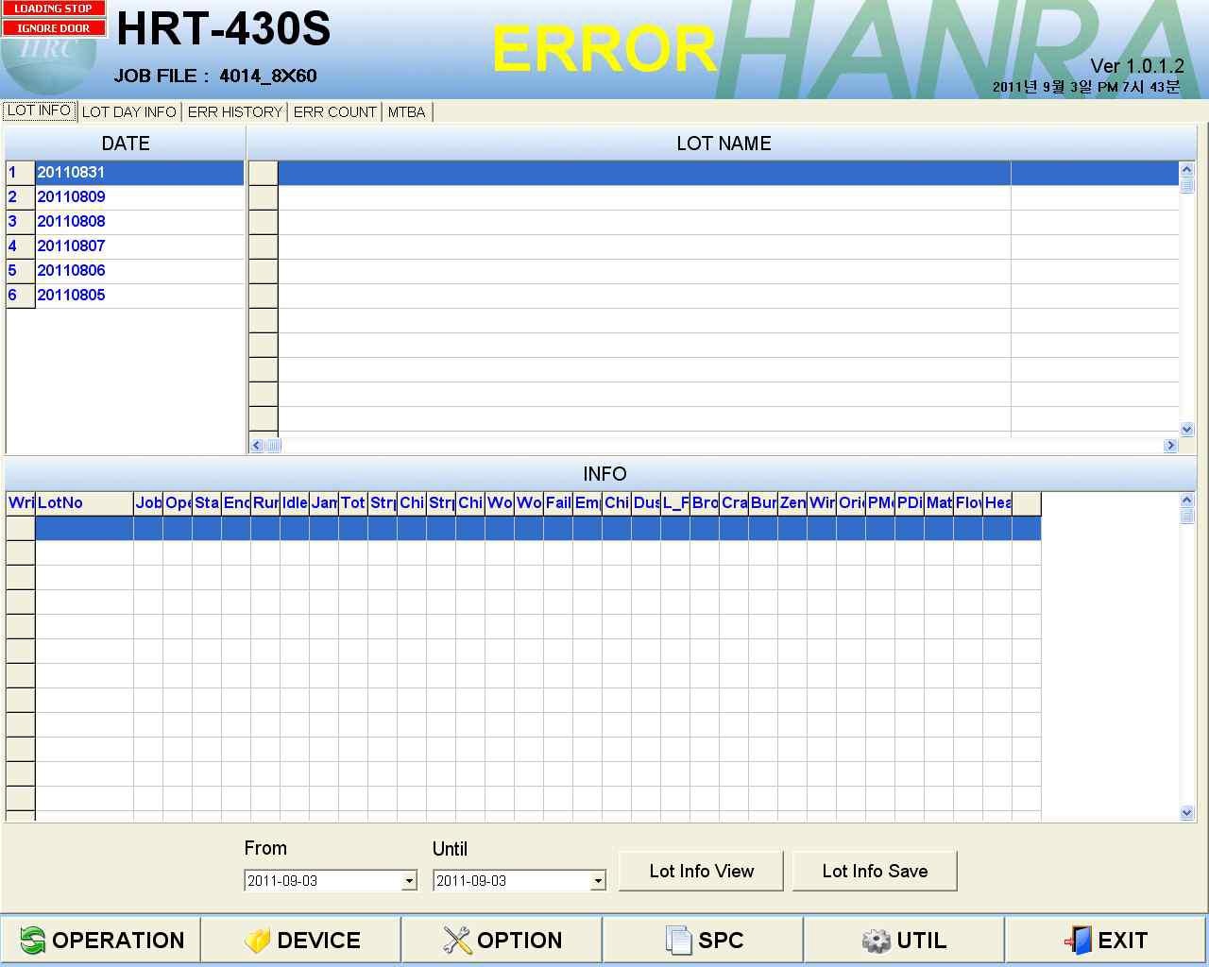Click the Jam column header

[x=324, y=503]
